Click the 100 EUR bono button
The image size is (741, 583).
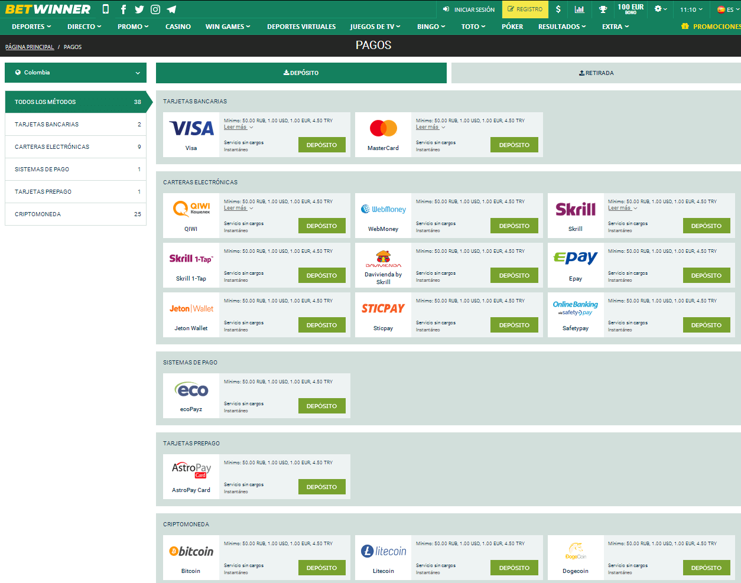pos(630,9)
